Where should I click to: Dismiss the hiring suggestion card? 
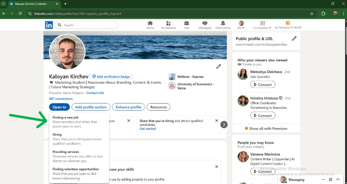[216, 121]
